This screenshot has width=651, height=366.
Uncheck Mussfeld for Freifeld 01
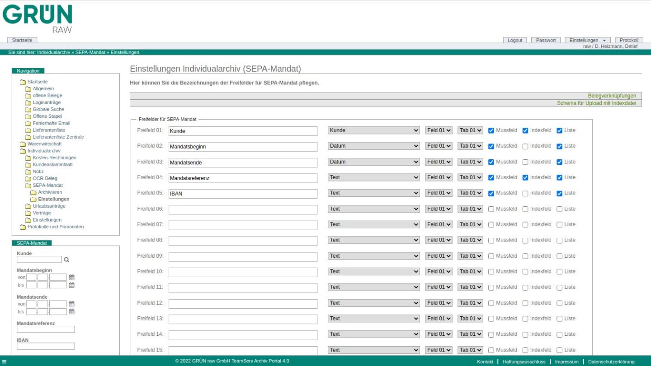click(491, 130)
